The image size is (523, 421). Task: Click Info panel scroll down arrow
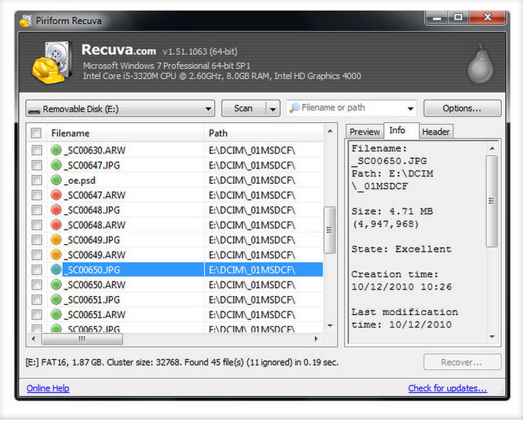pyautogui.click(x=492, y=337)
